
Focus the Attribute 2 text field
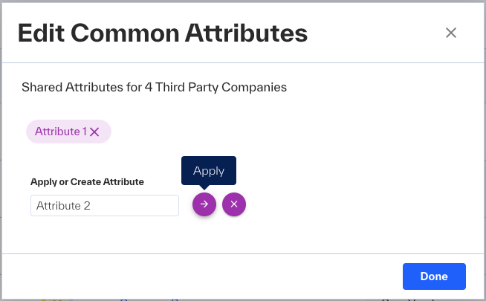[x=105, y=206]
